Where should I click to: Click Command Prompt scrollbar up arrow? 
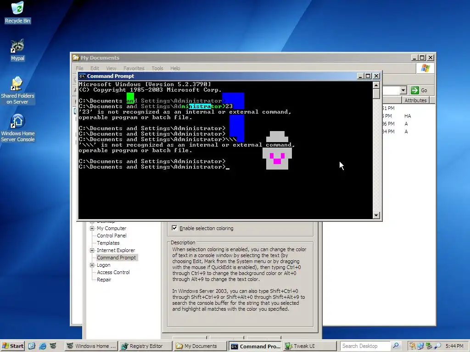(x=376, y=85)
